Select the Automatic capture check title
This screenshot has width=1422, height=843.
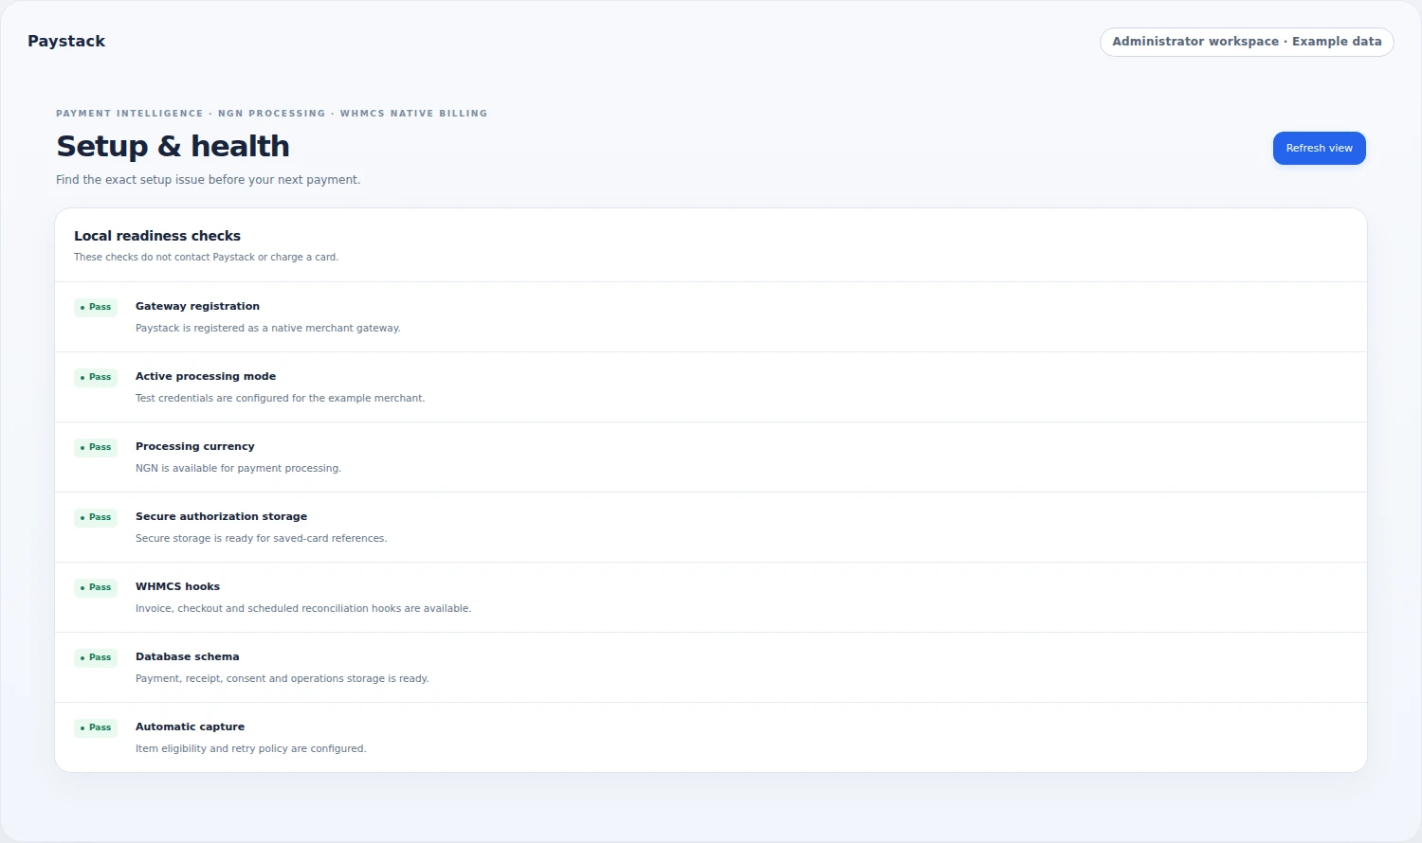pos(190,726)
